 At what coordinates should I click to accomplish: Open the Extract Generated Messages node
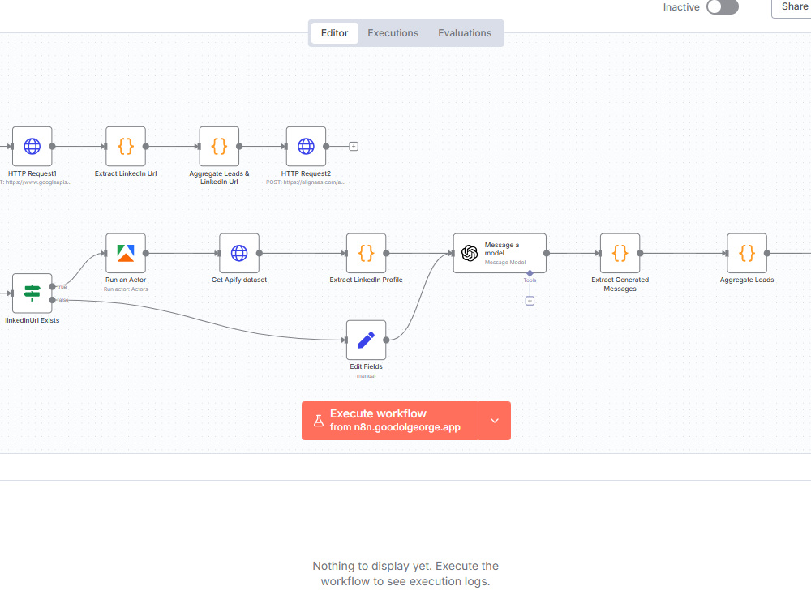pos(620,253)
